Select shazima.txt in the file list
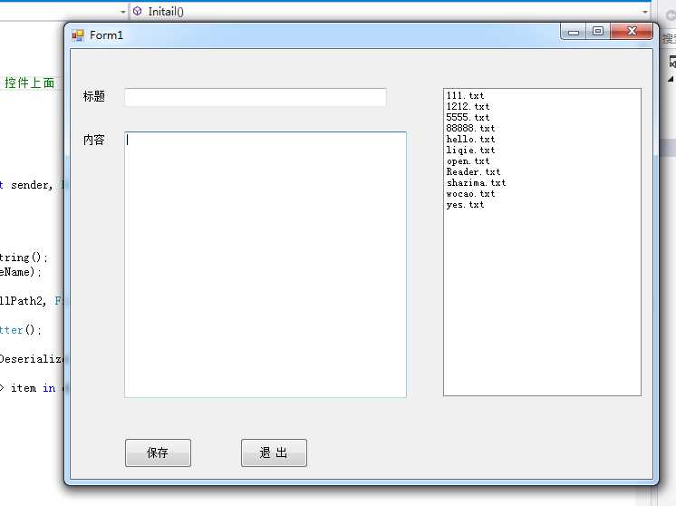This screenshot has height=506, width=676. [476, 183]
